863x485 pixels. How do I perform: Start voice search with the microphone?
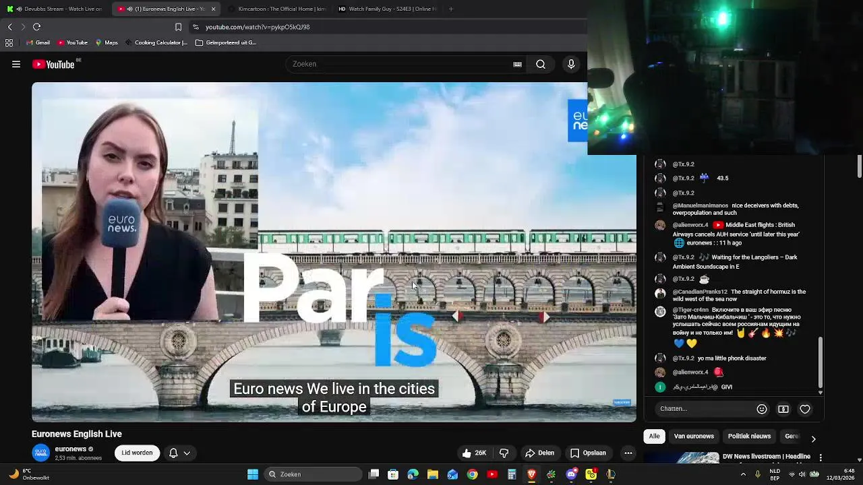[x=571, y=64]
